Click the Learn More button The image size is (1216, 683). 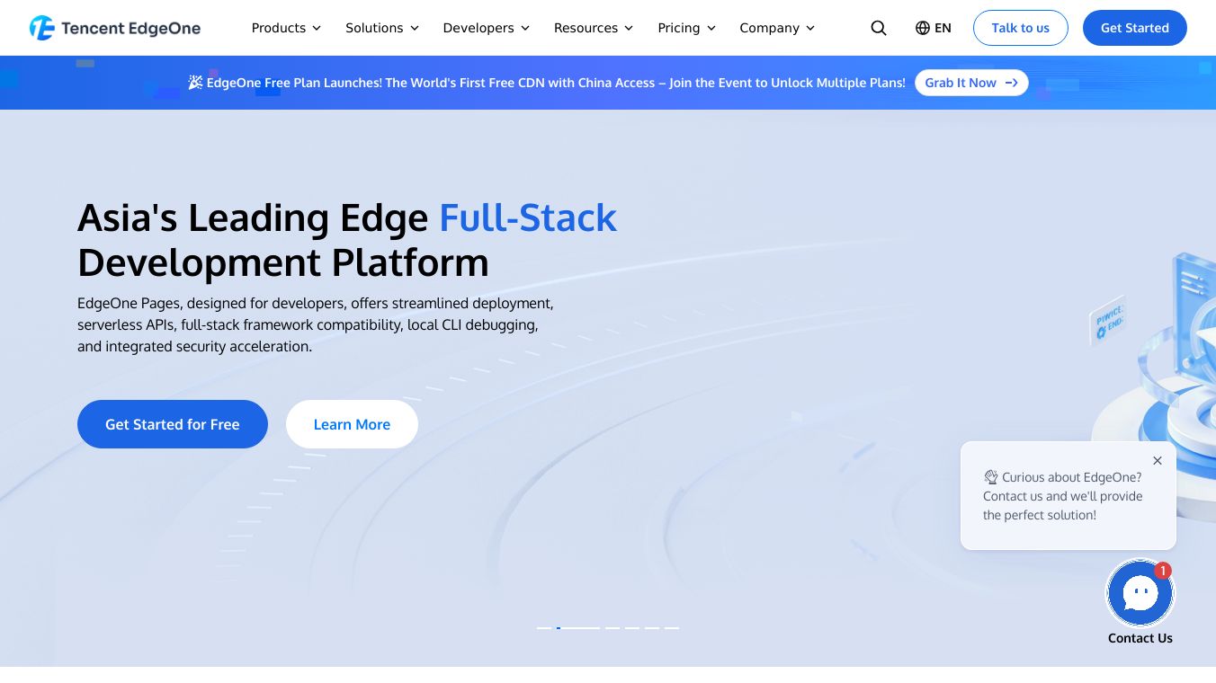(x=352, y=424)
